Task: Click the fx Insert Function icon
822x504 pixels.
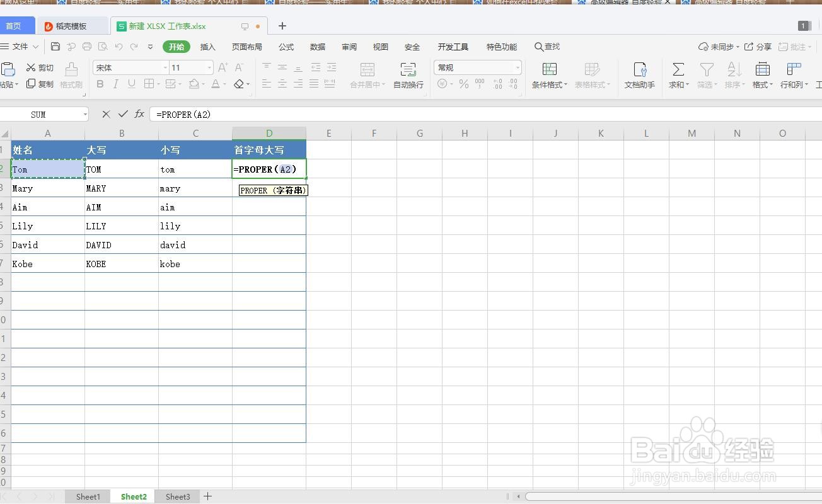Action: click(140, 114)
